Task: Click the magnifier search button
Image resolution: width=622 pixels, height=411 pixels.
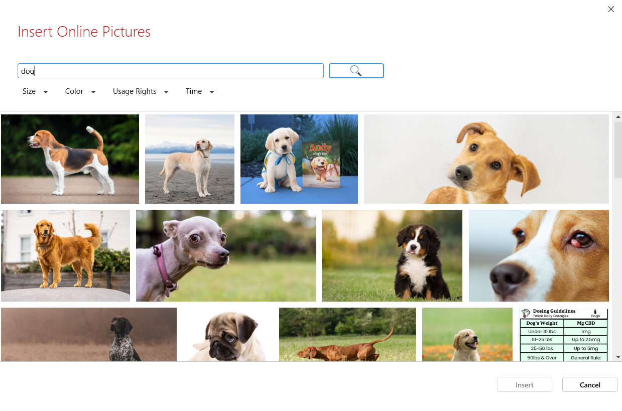Action: [x=356, y=71]
